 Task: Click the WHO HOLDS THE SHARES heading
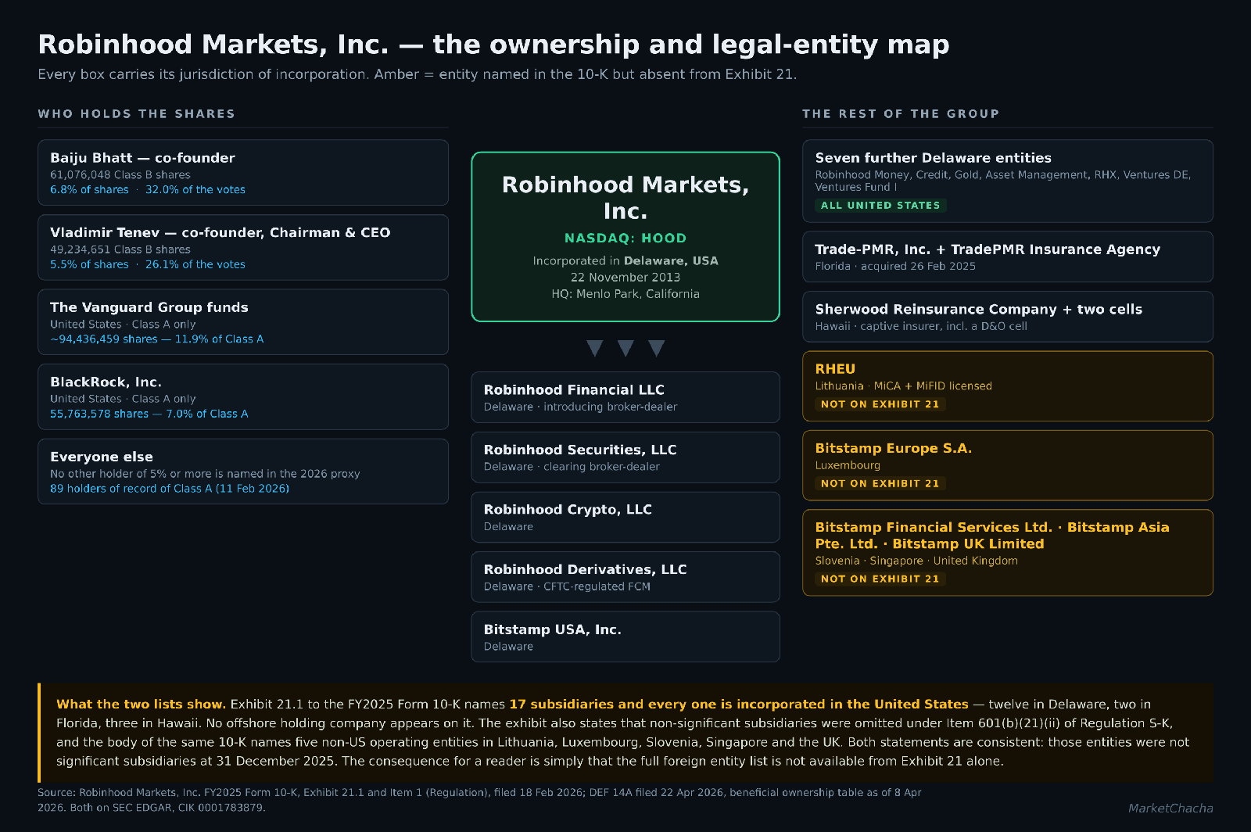136,114
